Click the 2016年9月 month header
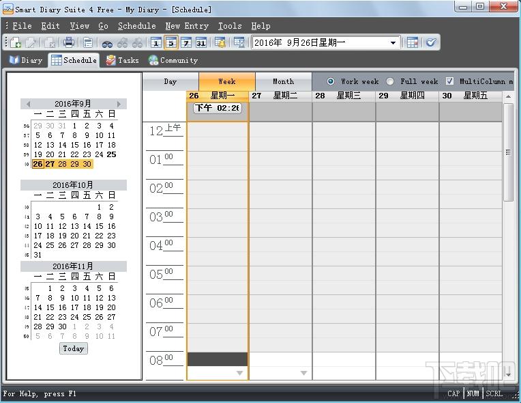This screenshot has height=403, width=521. coord(73,104)
